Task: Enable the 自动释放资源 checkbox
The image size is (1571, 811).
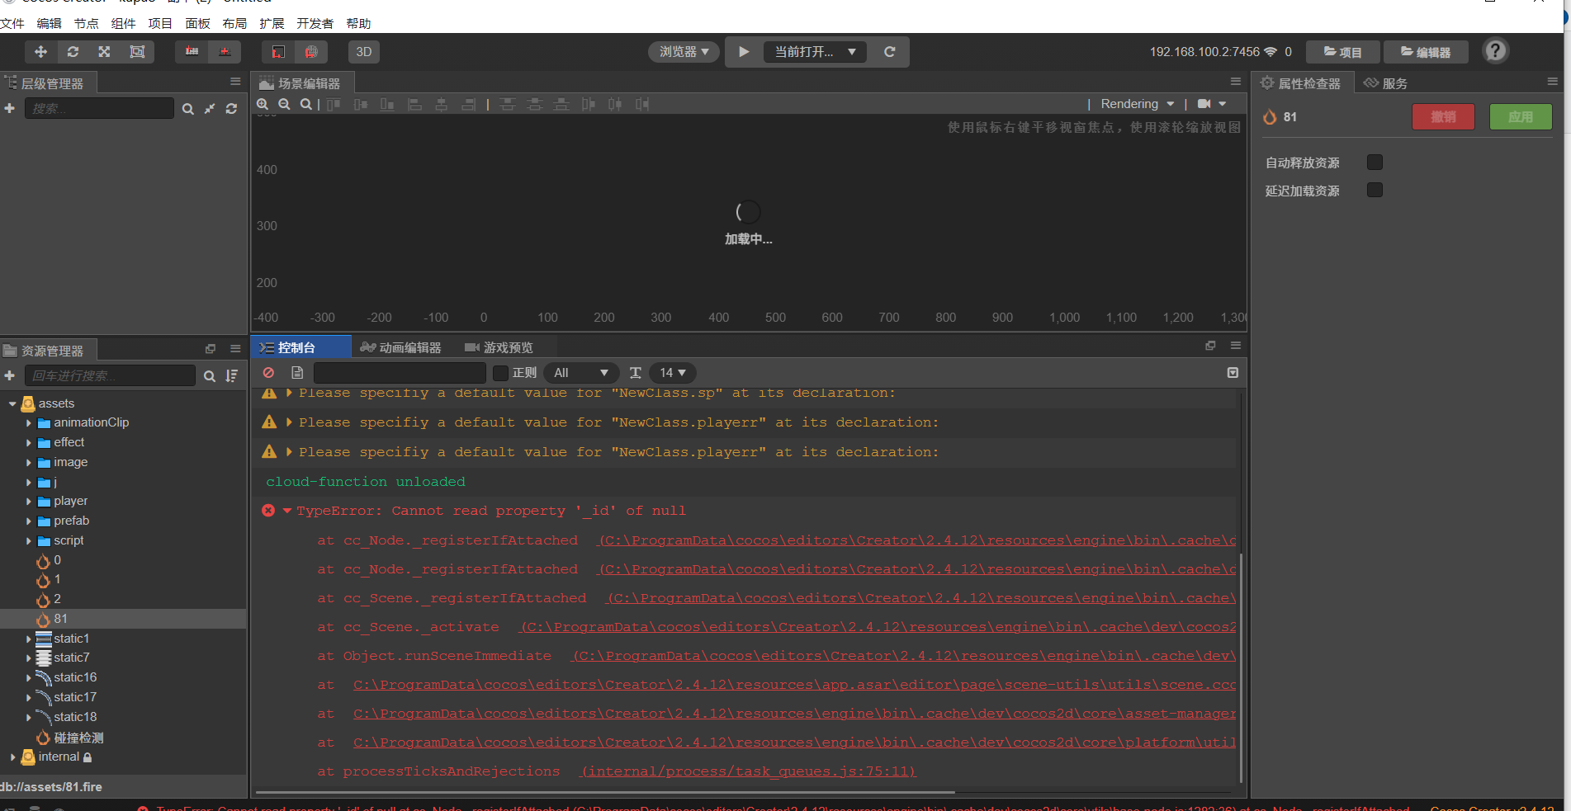Action: click(x=1375, y=163)
